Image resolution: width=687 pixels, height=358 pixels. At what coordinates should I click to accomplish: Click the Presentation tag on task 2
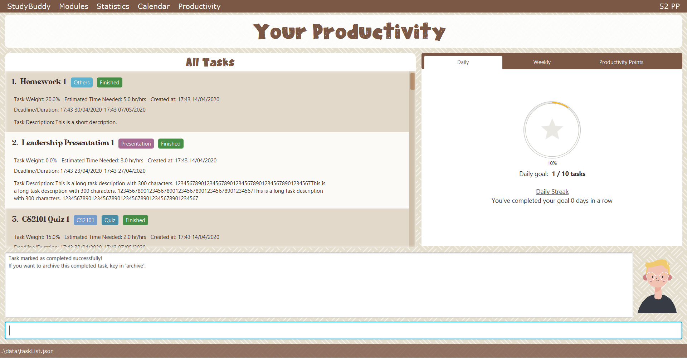coord(136,144)
